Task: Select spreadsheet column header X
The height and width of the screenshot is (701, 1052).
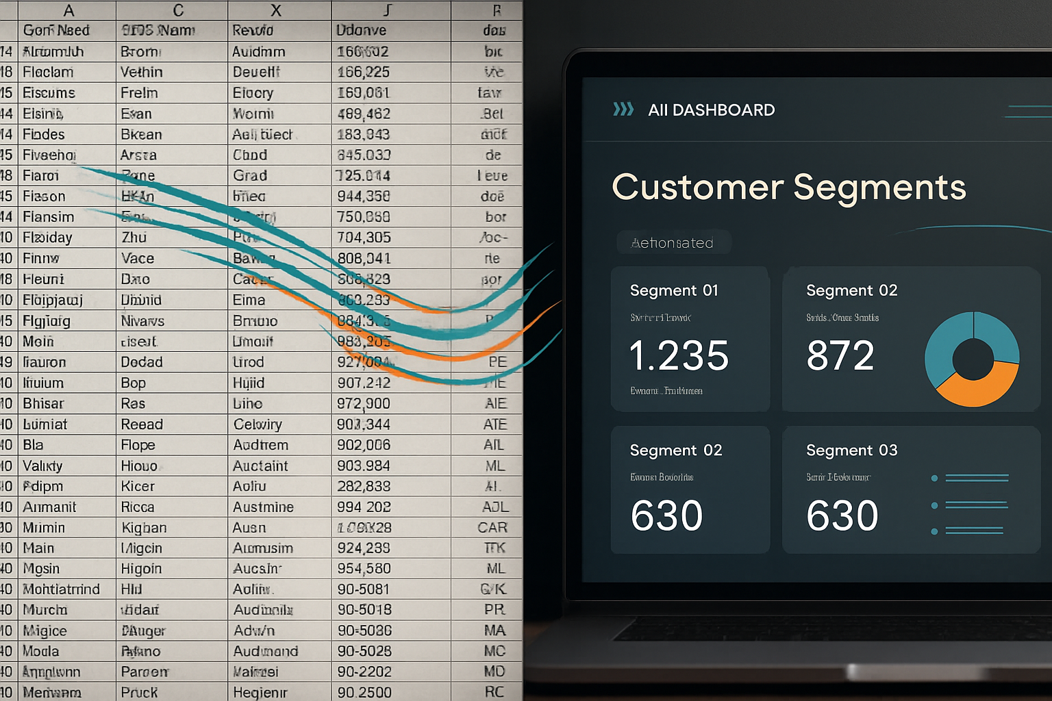Action: (279, 10)
